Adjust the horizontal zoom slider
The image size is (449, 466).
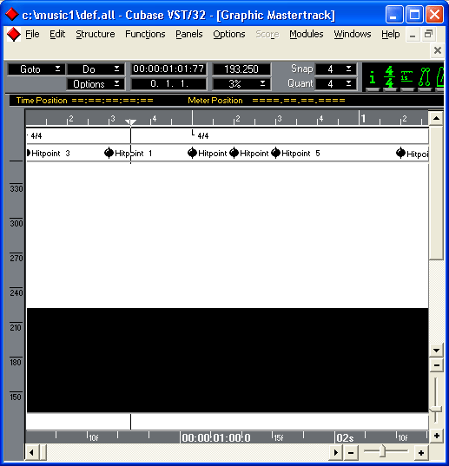click(383, 451)
